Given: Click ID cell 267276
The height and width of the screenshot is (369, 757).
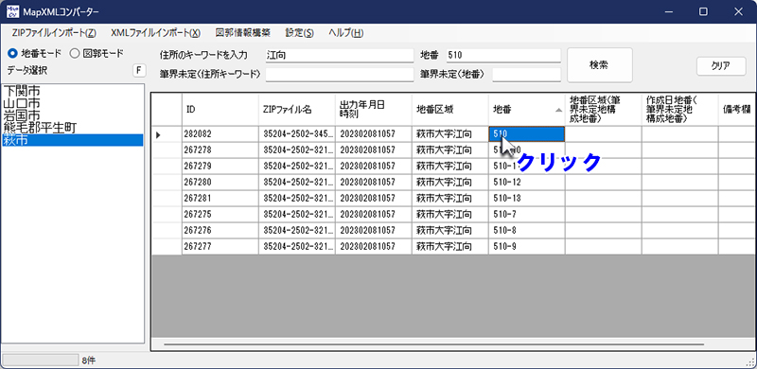Looking at the screenshot, I should pyautogui.click(x=220, y=230).
